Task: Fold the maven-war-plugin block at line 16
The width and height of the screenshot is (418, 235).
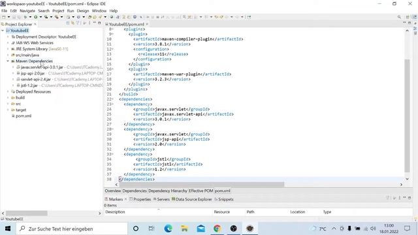Action: [112, 69]
